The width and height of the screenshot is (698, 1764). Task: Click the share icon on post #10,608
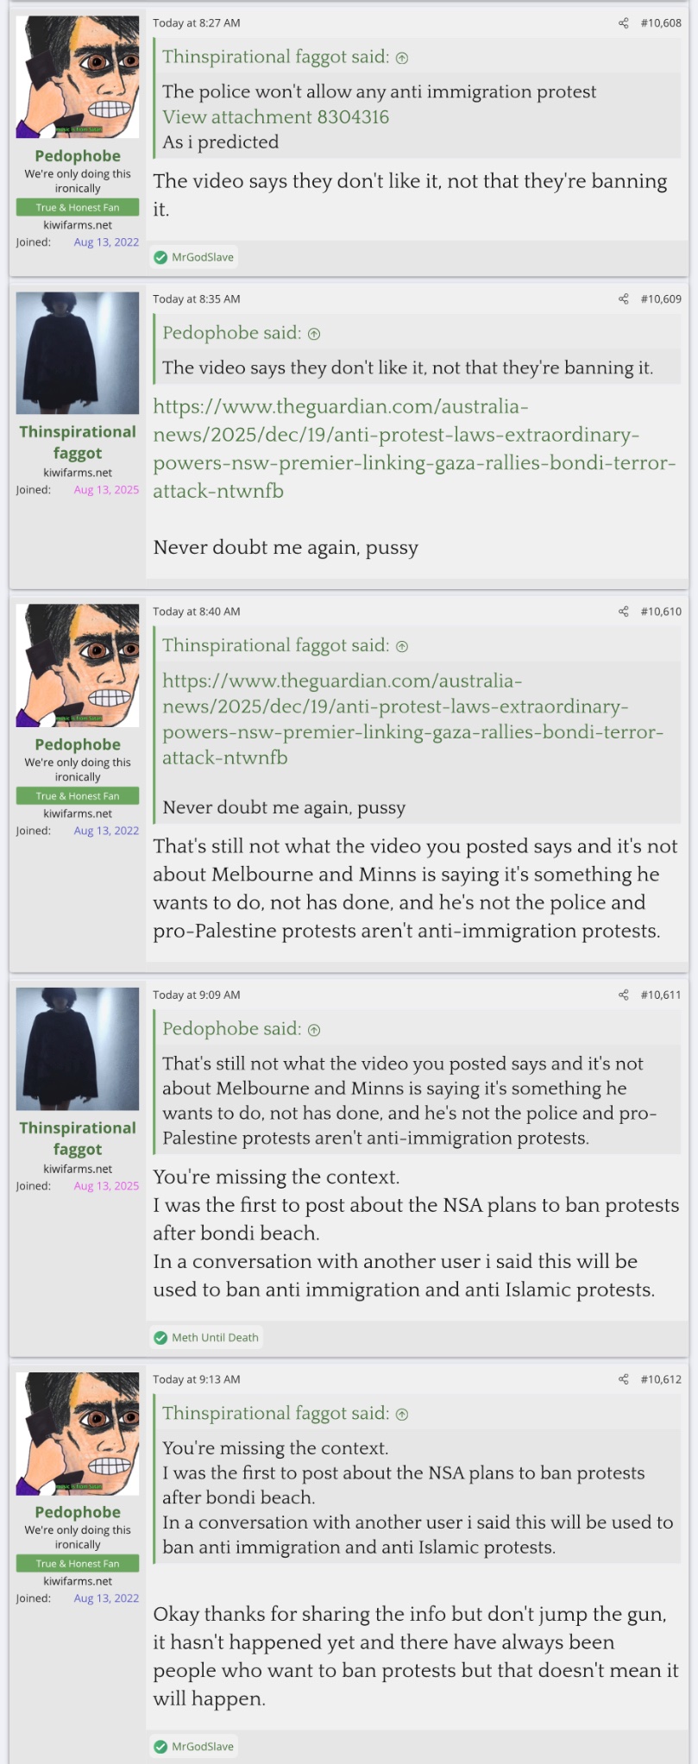[x=624, y=23]
